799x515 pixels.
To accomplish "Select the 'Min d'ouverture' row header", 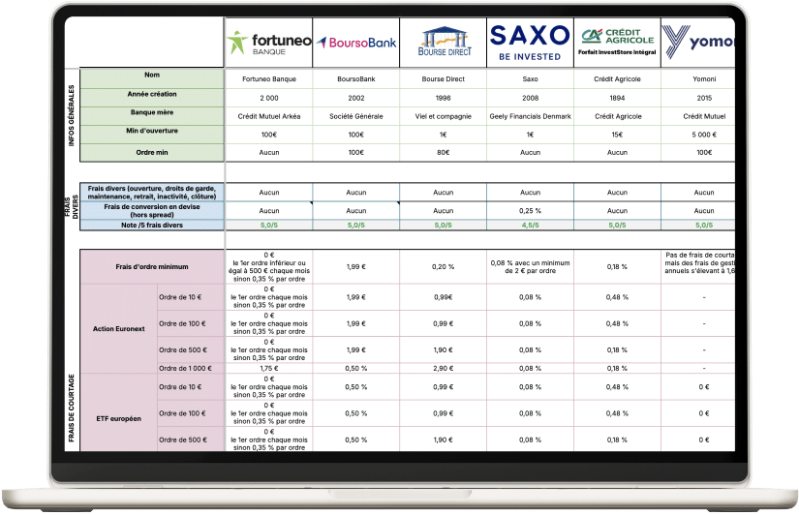I will (x=152, y=134).
